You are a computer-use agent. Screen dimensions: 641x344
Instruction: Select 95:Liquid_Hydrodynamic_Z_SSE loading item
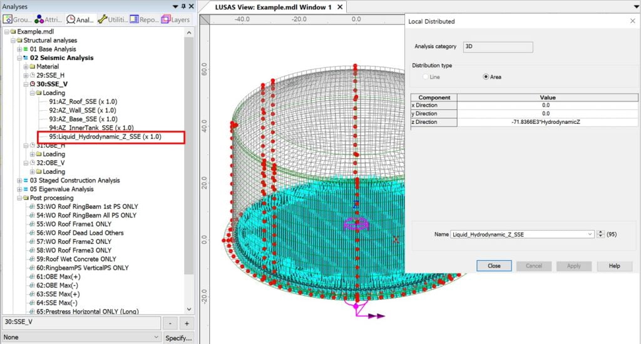(x=105, y=136)
